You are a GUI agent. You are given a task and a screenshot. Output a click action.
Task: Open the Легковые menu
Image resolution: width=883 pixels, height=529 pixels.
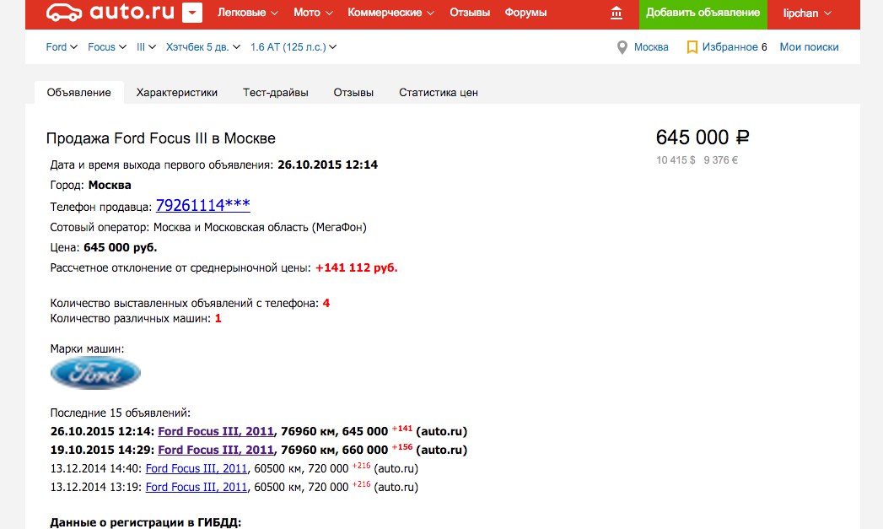[x=248, y=13]
